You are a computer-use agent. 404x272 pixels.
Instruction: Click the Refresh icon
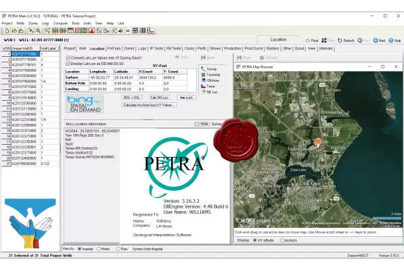[x=340, y=41]
